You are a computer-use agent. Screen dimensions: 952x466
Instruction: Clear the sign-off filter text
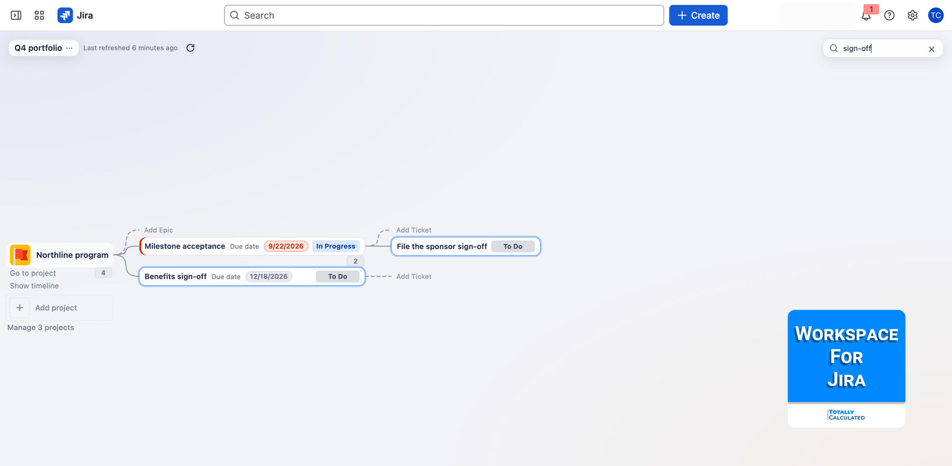coord(931,49)
